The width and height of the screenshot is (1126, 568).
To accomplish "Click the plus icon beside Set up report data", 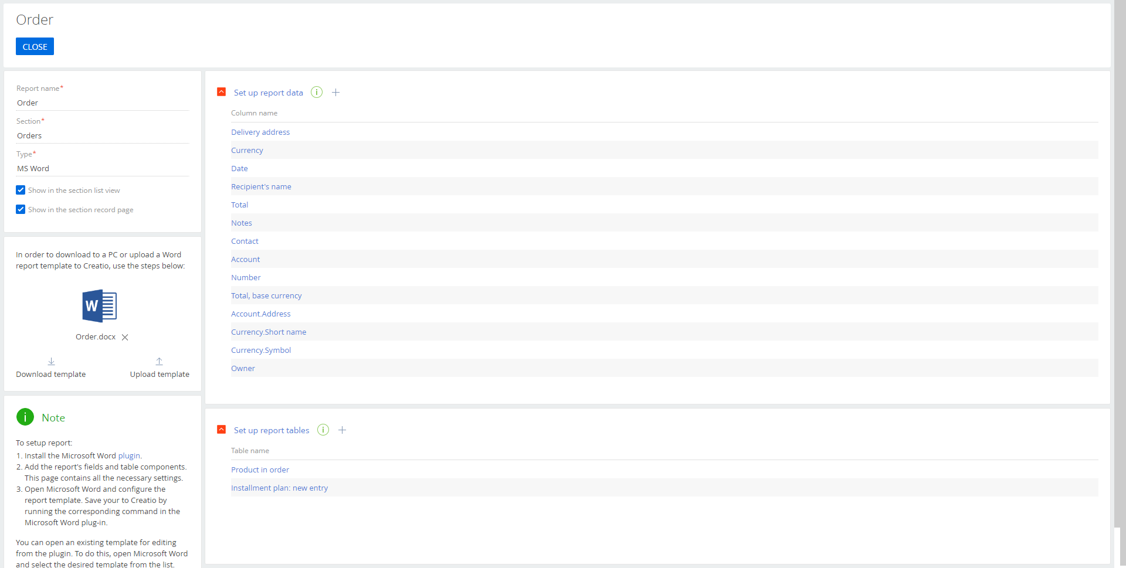I will 335,93.
